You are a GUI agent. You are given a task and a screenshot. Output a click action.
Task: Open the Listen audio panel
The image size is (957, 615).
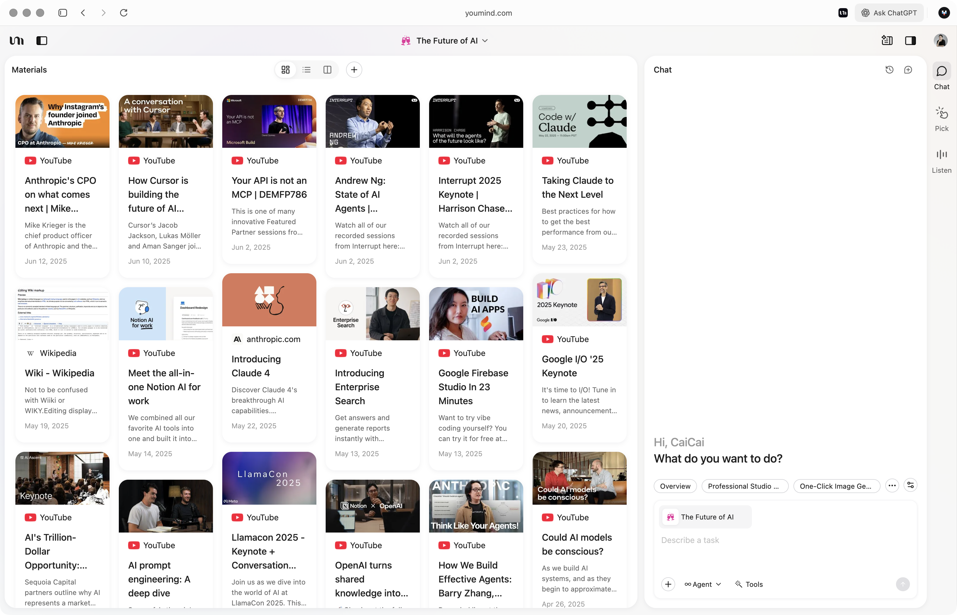[x=941, y=161]
